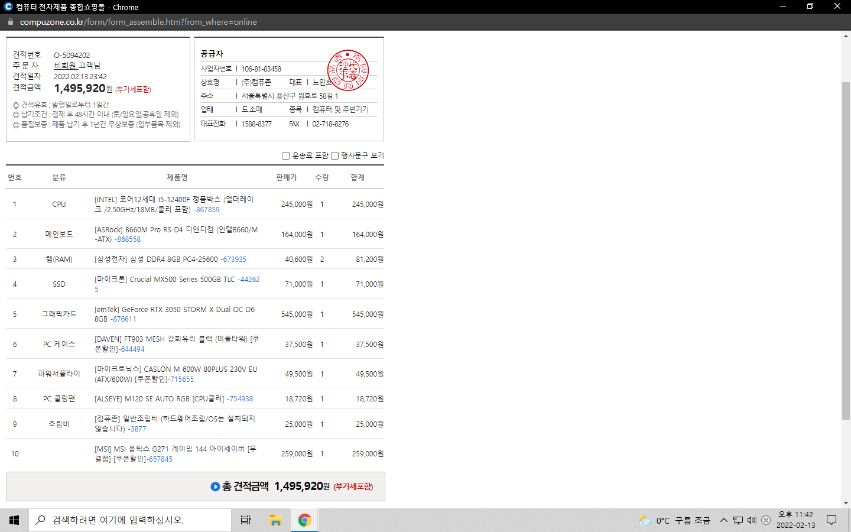Click the blue arrow icon beside 총 견적금액
The height and width of the screenshot is (532, 851).
click(215, 486)
